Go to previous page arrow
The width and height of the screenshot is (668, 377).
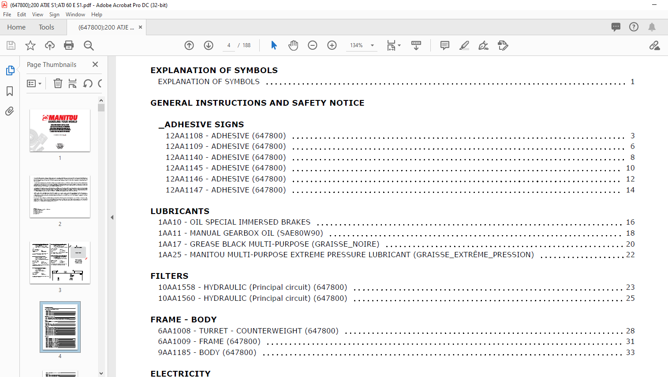[189, 45]
